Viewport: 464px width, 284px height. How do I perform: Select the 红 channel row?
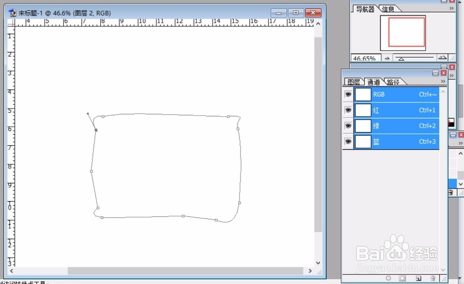(x=397, y=110)
